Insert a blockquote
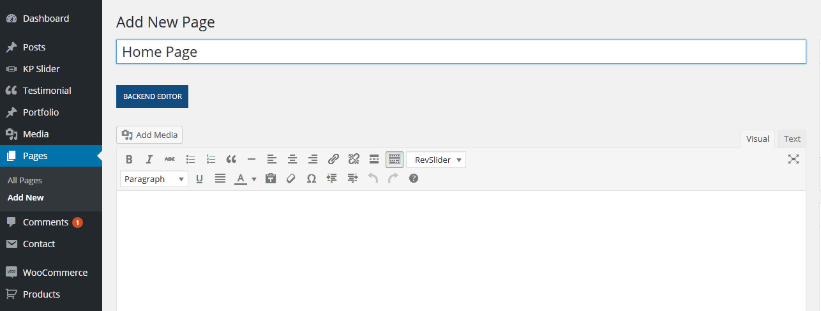 tap(231, 160)
